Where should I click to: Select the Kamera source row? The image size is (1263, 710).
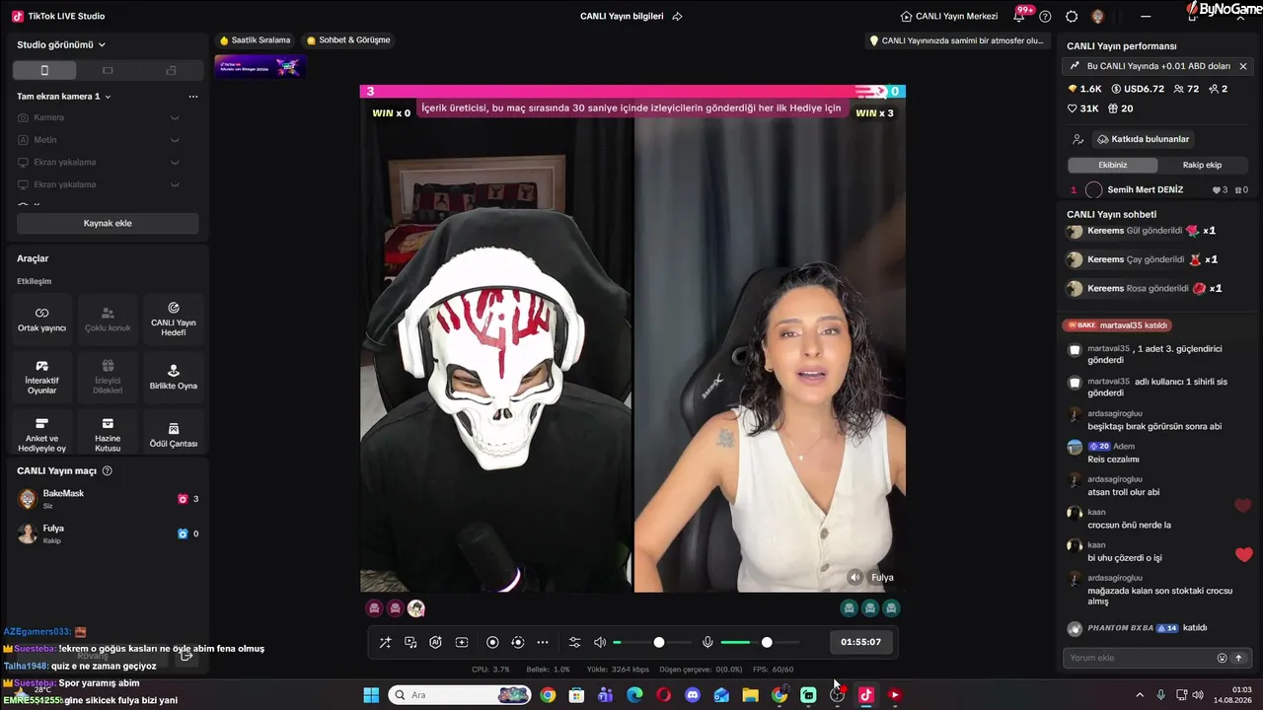point(108,117)
